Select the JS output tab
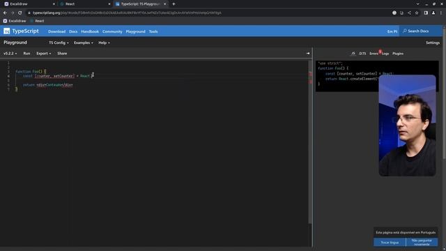This screenshot has width=446, height=251. (353, 54)
